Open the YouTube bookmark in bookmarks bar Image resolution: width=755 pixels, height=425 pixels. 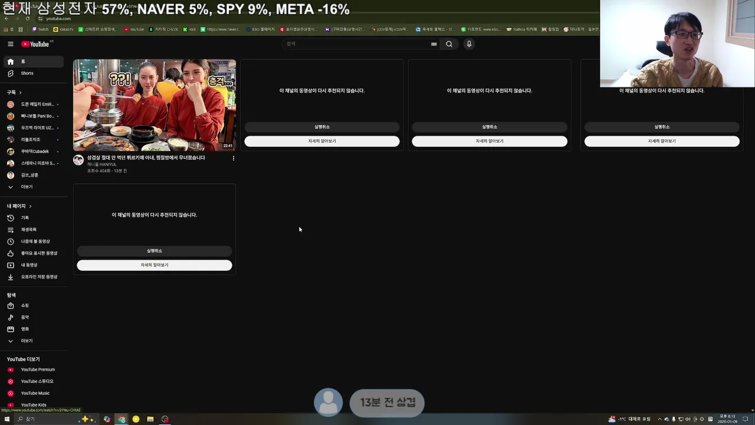click(134, 29)
